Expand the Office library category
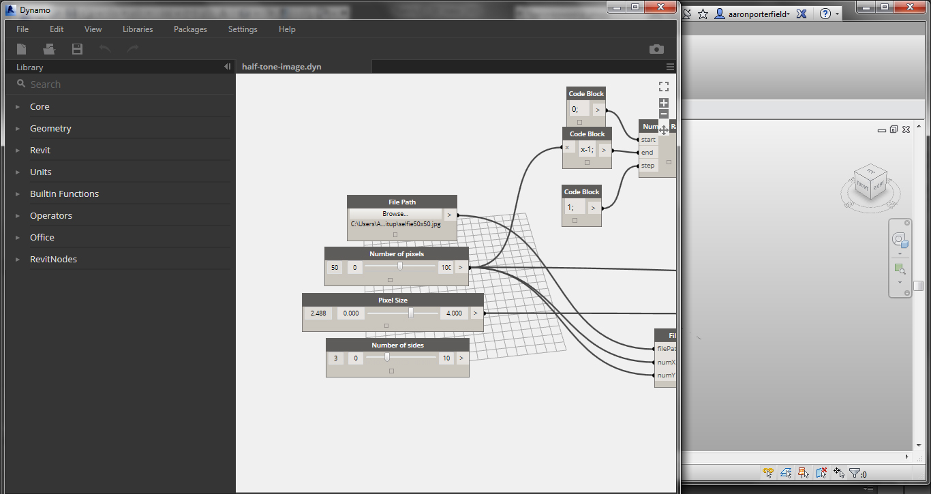Viewport: 931px width, 494px height. [x=18, y=238]
